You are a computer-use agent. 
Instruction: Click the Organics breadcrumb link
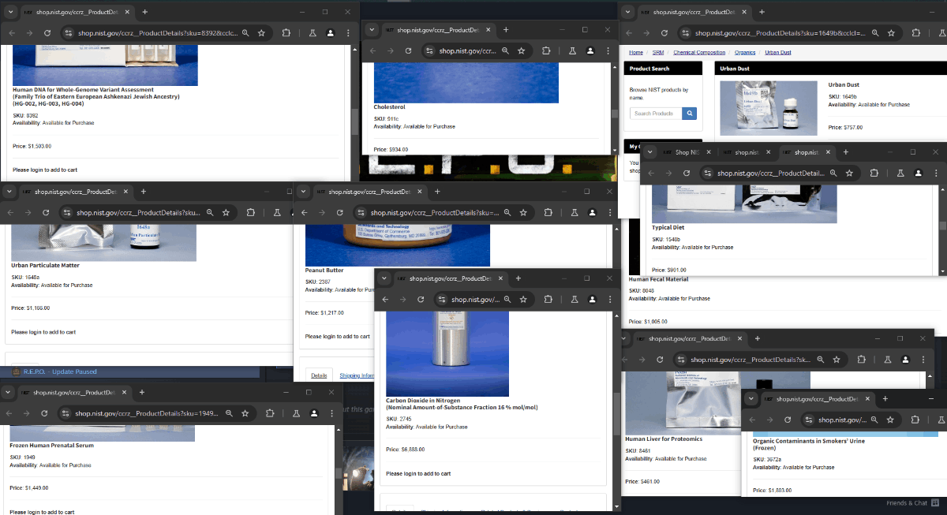click(x=744, y=53)
